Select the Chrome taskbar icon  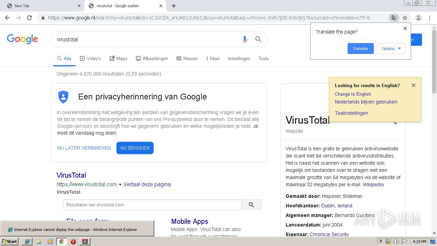tap(62, 241)
